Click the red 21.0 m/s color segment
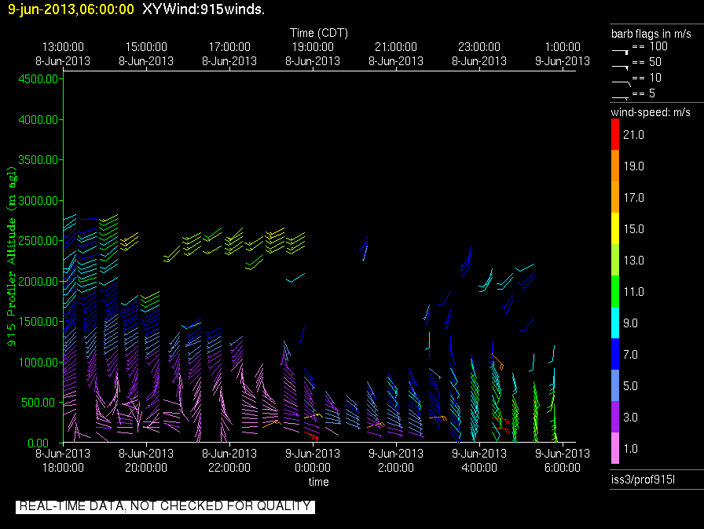 click(615, 134)
